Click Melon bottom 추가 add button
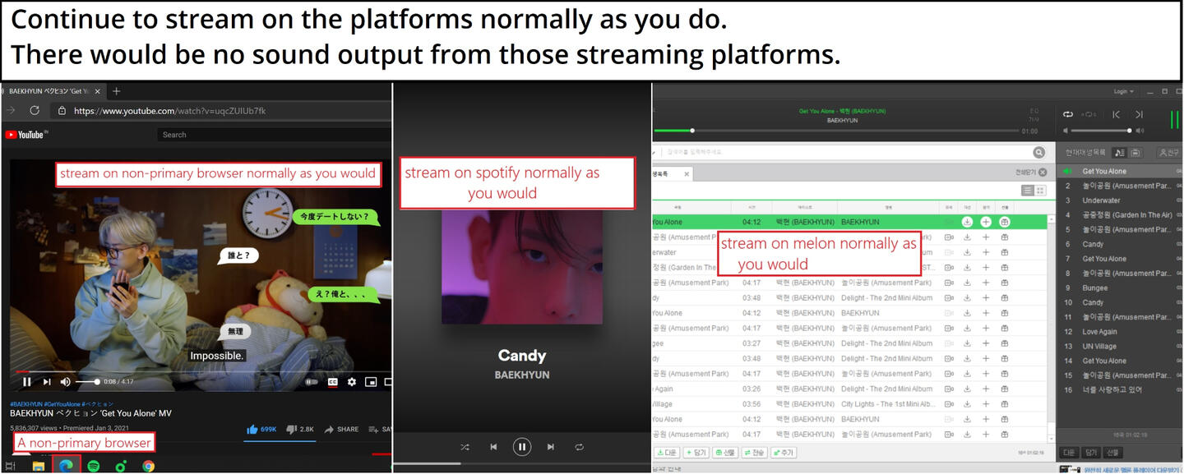This screenshot has width=1184, height=474. 784,453
